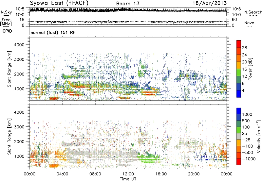Click the -500 label on Velocity color bar
Viewport: 262px width, 181px height.
coord(248,153)
